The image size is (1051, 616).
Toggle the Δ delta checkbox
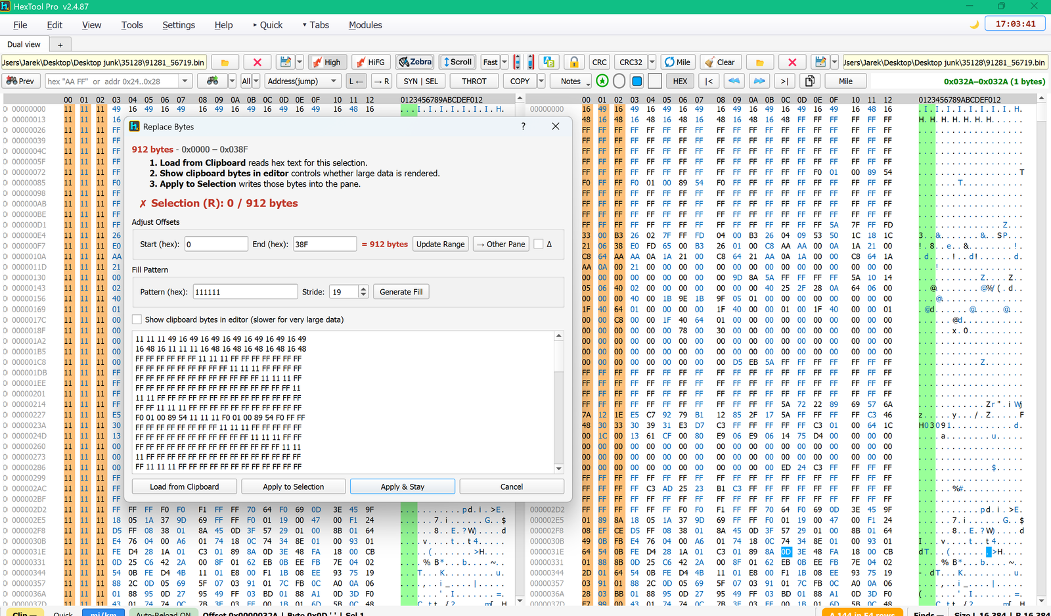(x=539, y=244)
